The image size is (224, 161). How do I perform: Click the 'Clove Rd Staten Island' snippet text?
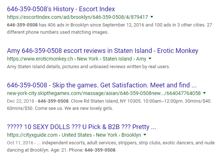coord(94,101)
